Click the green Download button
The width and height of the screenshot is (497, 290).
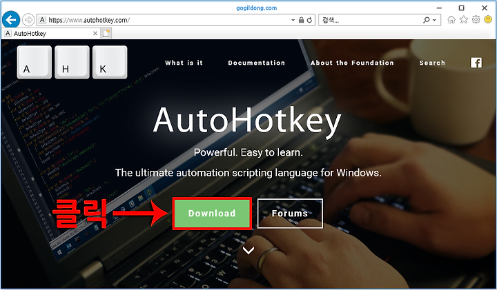coord(212,214)
